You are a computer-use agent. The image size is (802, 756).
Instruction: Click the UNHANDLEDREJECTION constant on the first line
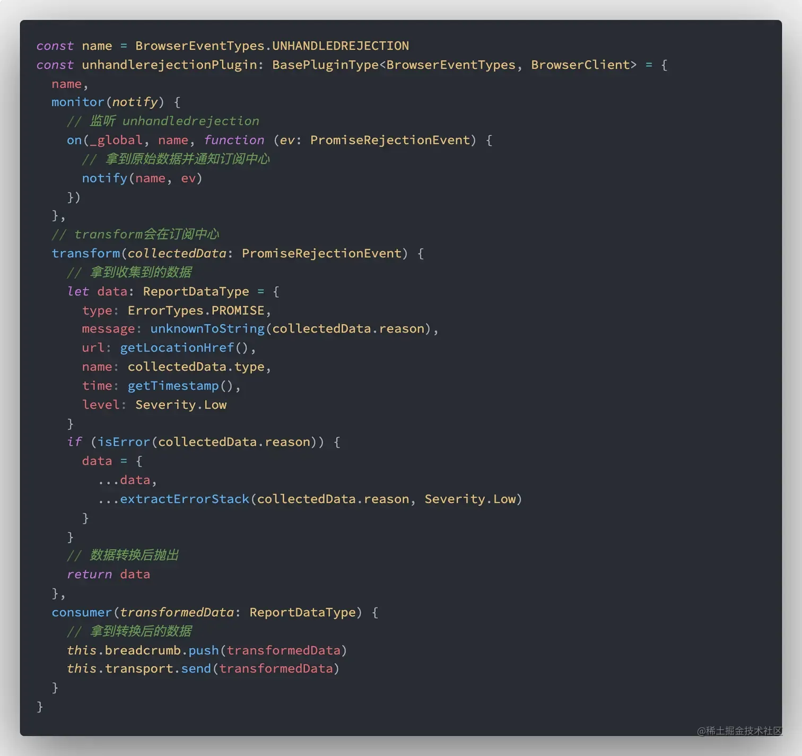[340, 46]
